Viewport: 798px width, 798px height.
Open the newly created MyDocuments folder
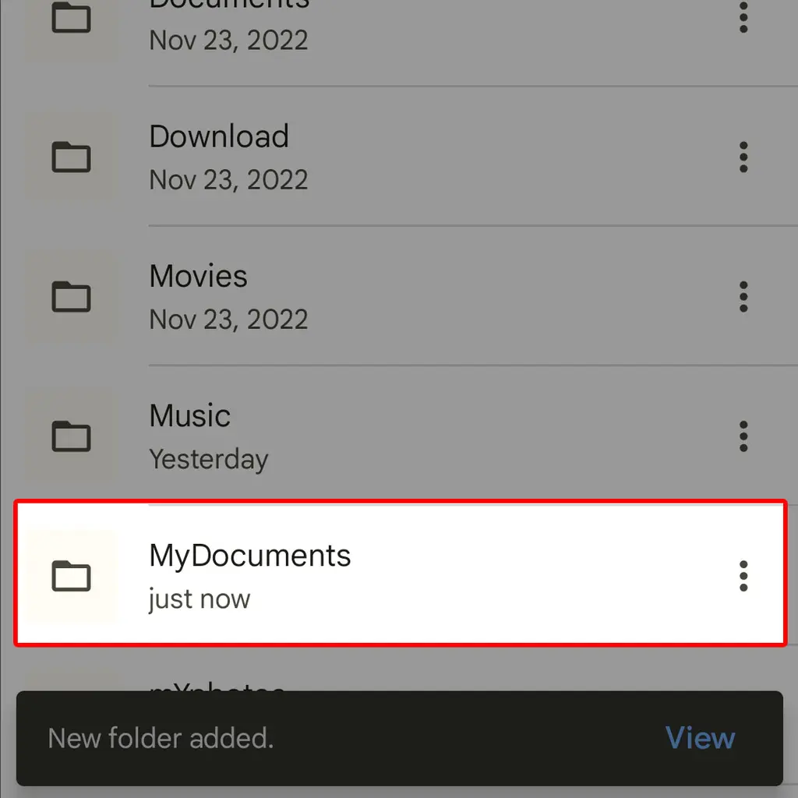(x=249, y=556)
